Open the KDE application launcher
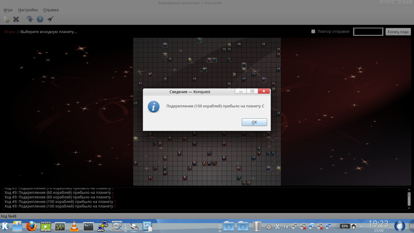414x233 pixels. pos(5,226)
